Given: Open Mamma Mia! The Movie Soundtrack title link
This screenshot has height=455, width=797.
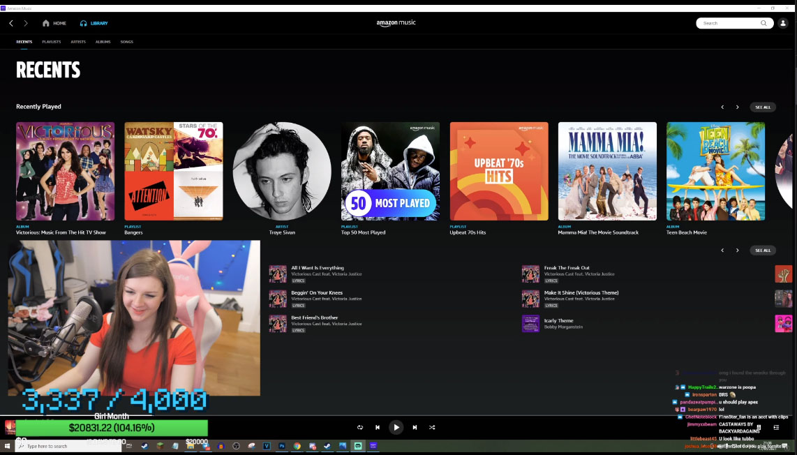Looking at the screenshot, I should (598, 233).
